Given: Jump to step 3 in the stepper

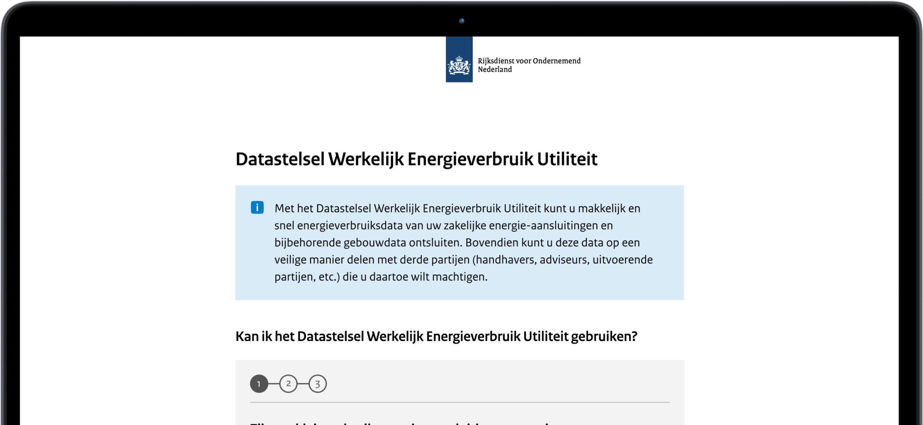Looking at the screenshot, I should 317,384.
